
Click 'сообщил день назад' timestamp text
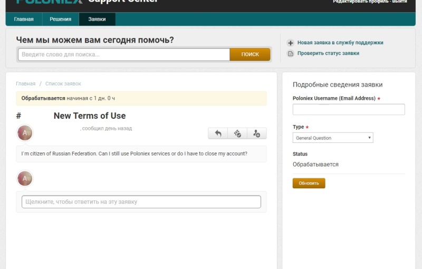(x=107, y=129)
